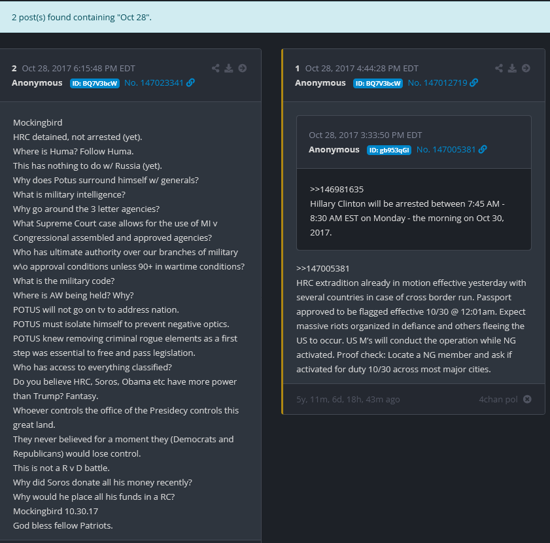Click the chain link icon beside No. 147012719
Screen dimensions: 550x543
point(474,83)
